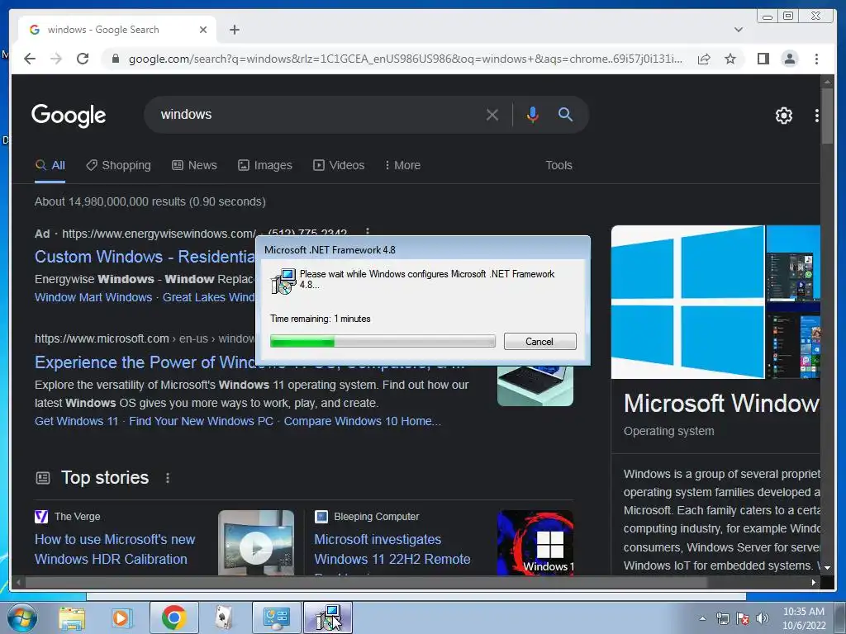846x634 pixels.
Task: Click the .NET Framework installer dialog icon
Action: (x=283, y=281)
